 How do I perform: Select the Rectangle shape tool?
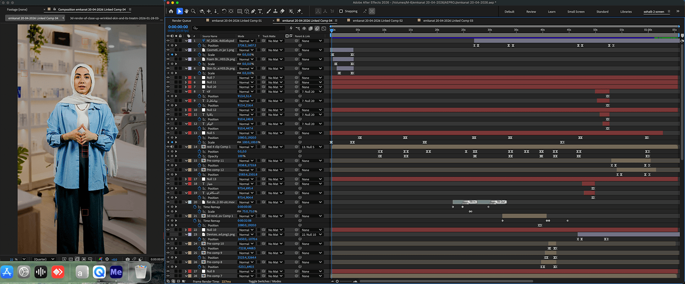tap(239, 11)
